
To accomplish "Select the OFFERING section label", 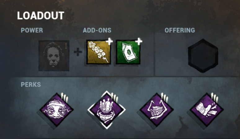I will point(180,30).
